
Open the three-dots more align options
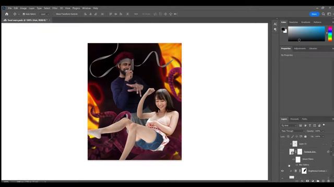(x=136, y=14)
